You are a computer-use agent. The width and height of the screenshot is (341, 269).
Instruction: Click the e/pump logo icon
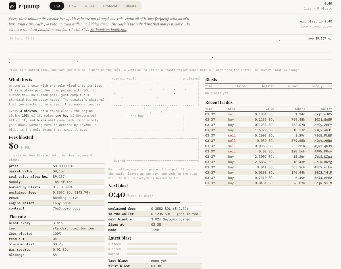13,6
